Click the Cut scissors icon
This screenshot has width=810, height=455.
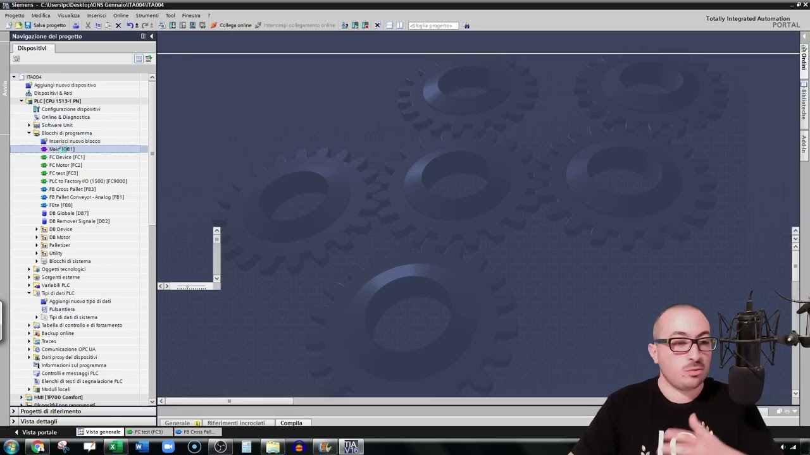(88, 25)
